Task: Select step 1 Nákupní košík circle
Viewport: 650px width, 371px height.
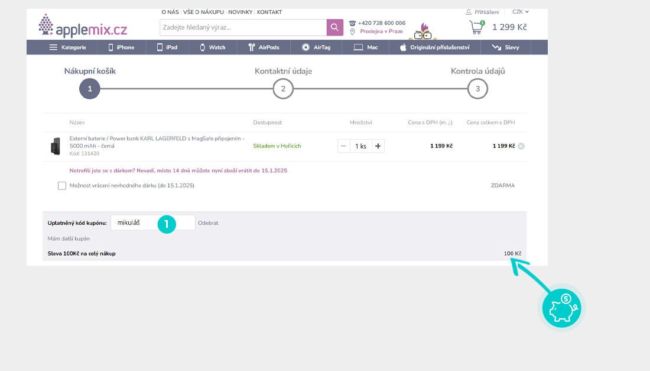Action: click(x=90, y=89)
